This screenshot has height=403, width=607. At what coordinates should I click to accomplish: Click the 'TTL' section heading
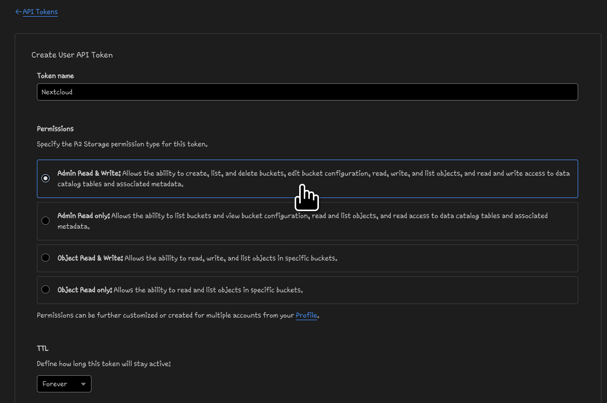[x=43, y=348]
